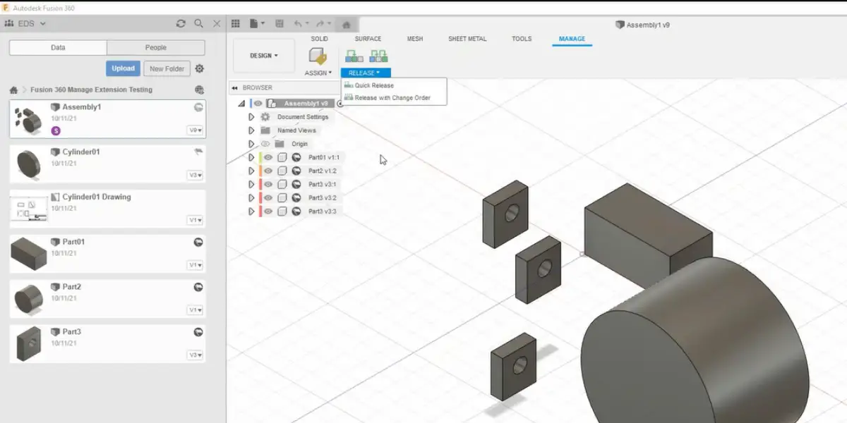
Task: Click state icon next to Part3 v3:1
Action: click(x=296, y=184)
